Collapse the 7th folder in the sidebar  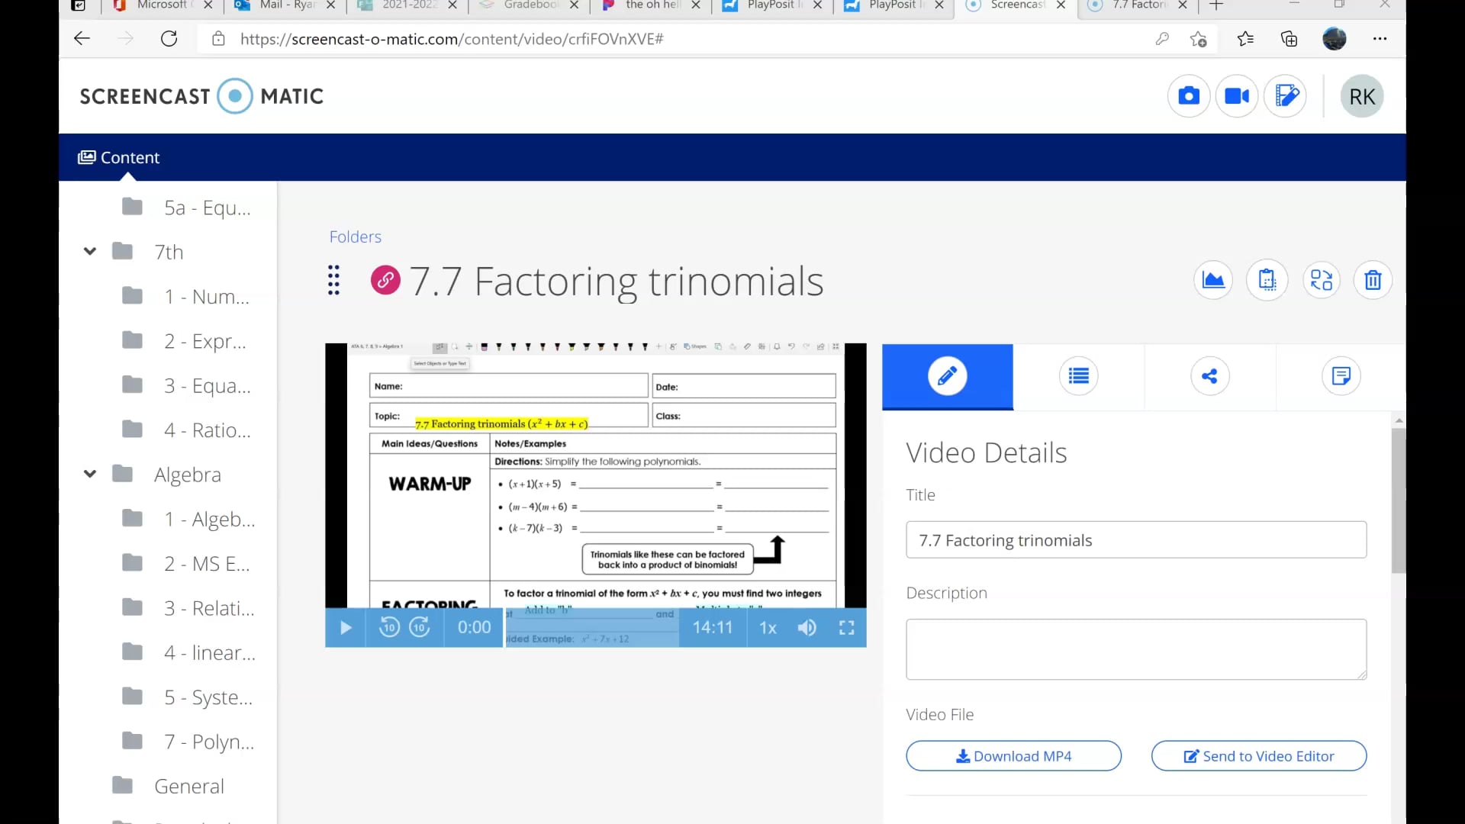89,251
